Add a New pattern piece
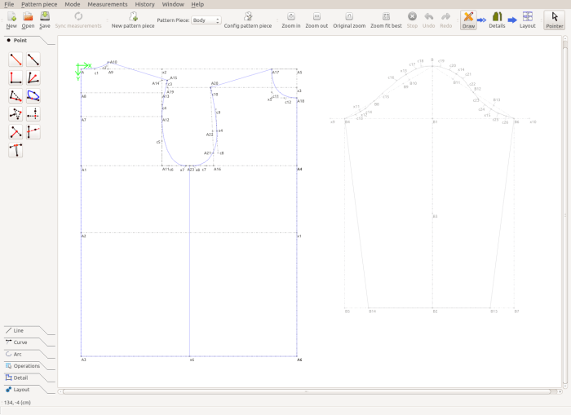Screen dimensions: 571x415 (133, 20)
